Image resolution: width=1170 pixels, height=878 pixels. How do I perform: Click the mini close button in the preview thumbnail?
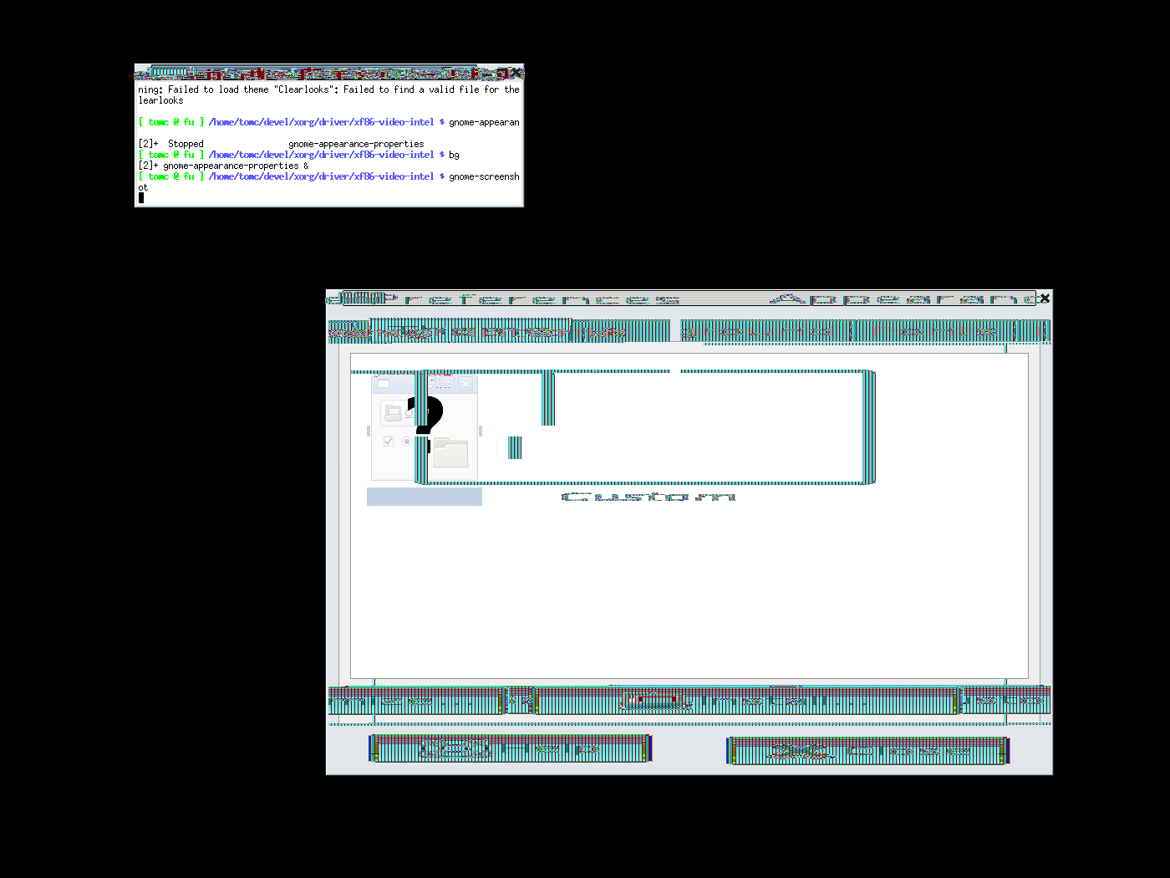pos(465,384)
